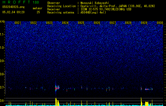This screenshot has height=106, width=166.
Task: Click the date stamp 05.02.04 09:20
Action: click(x=13, y=12)
